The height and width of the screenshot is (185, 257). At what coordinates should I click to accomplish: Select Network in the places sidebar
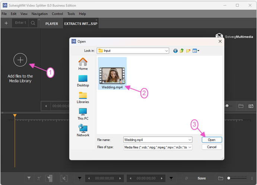[83, 130]
